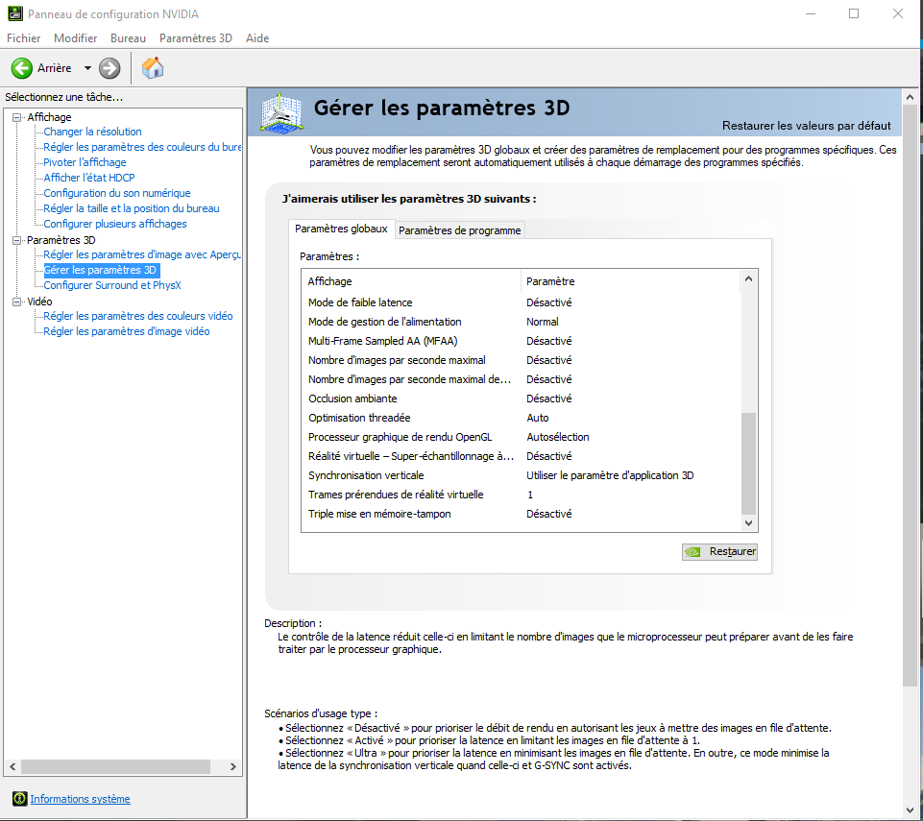
Task: Collapse the Paramètres 3D tree node
Action: pos(16,240)
